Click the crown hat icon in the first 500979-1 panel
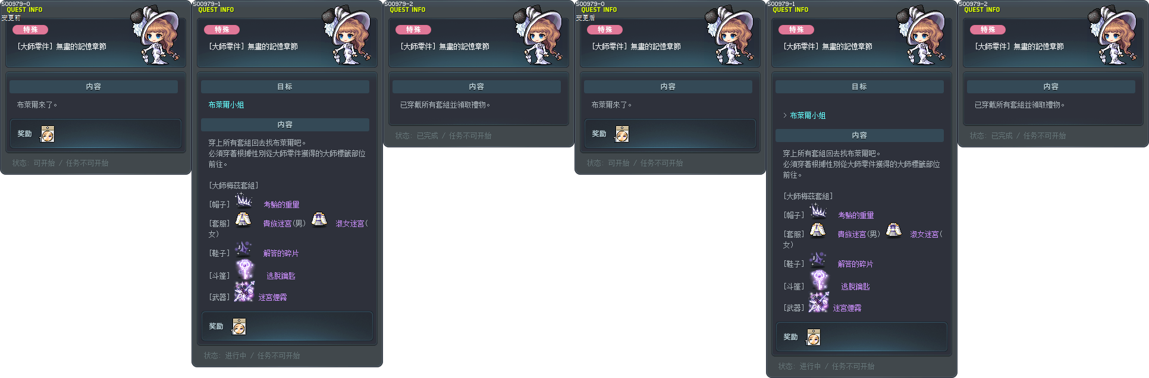Viewport: 1149px width, 378px height. pos(243,200)
